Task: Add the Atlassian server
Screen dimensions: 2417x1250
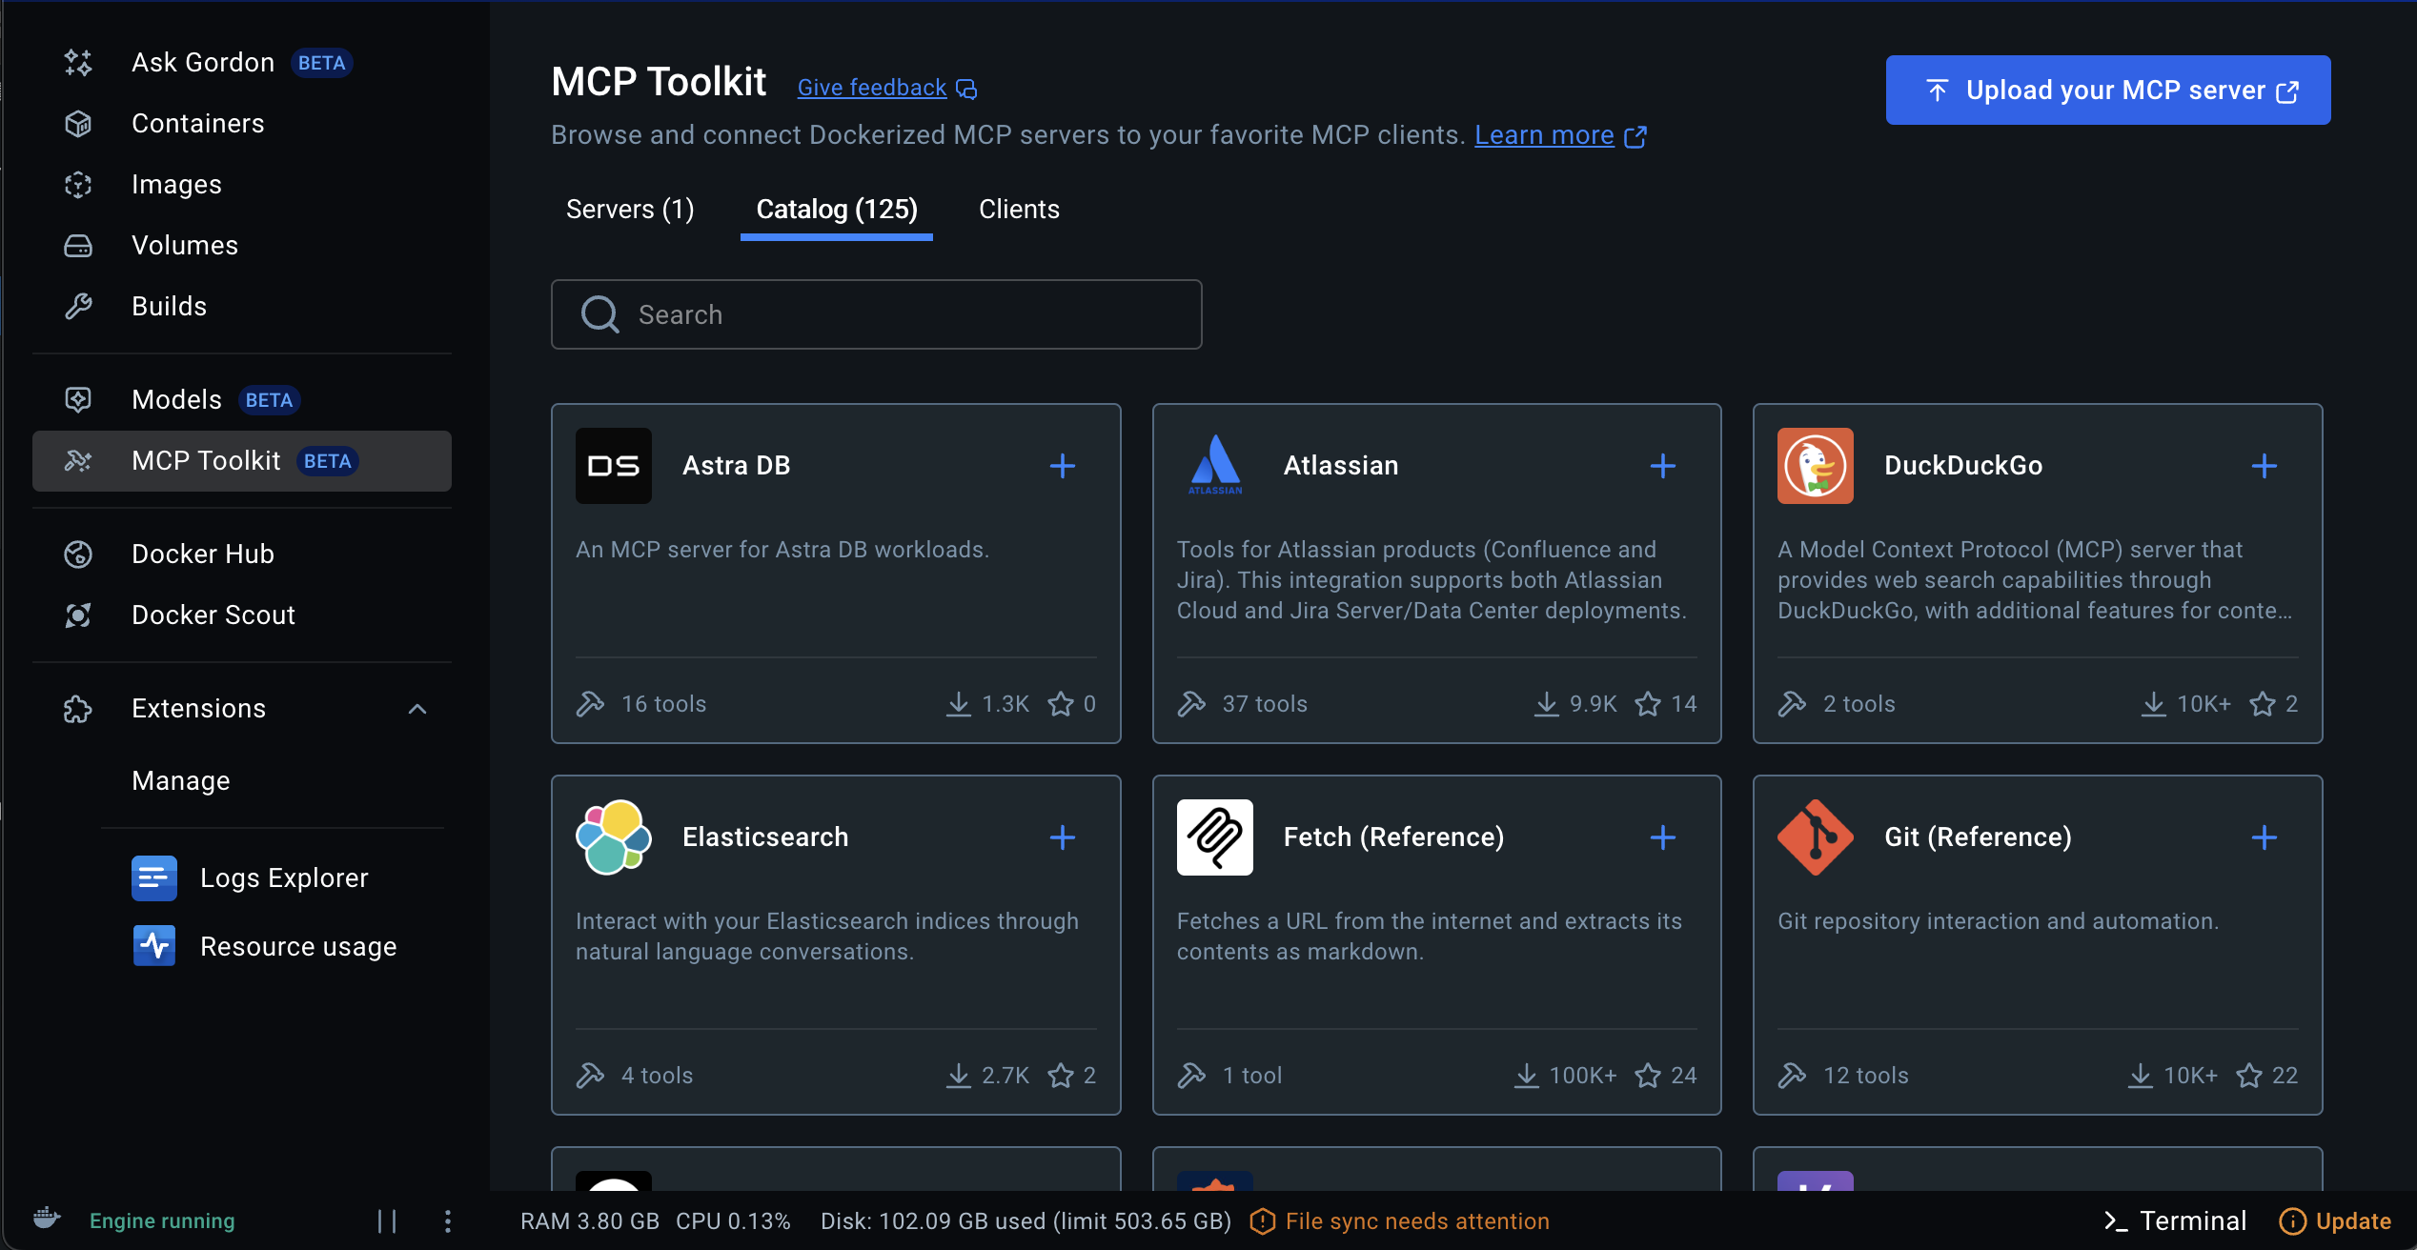Action: (x=1663, y=466)
